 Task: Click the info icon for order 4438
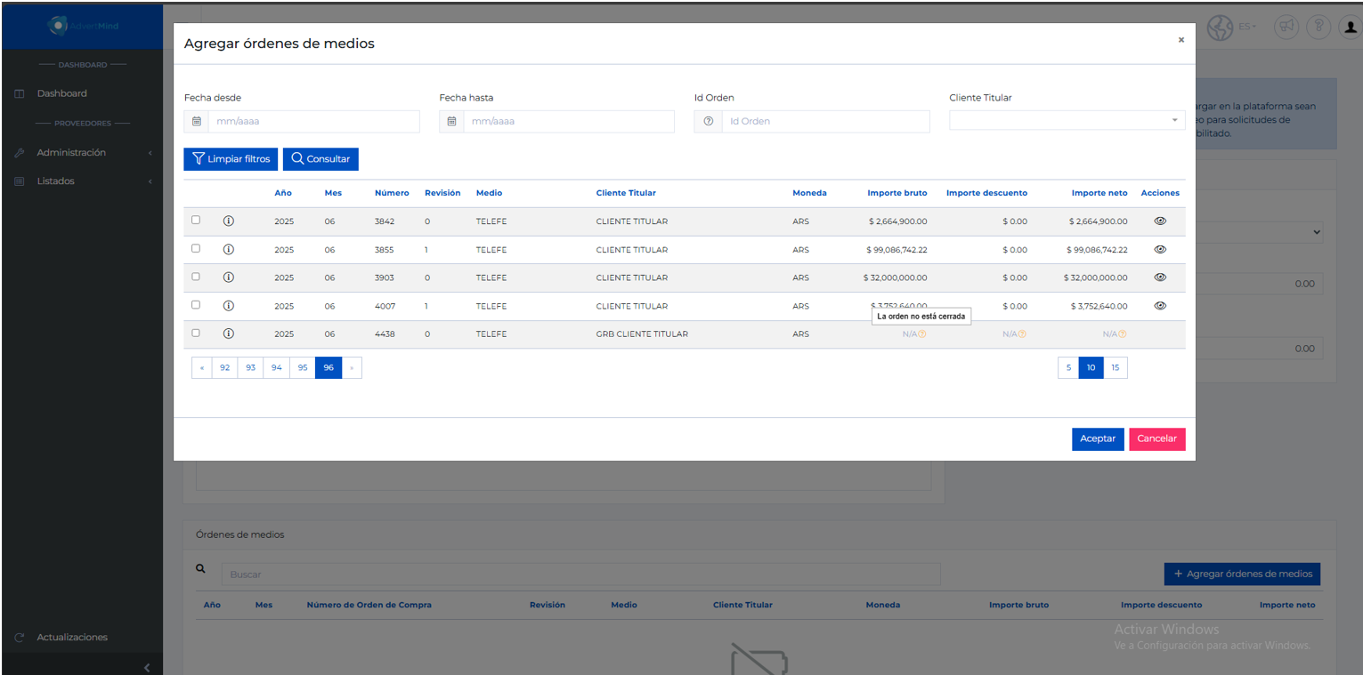click(228, 333)
